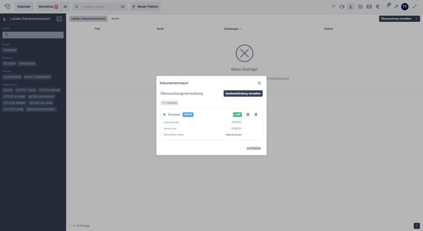
Task: Toggle fullscreen with the expand arrows icon
Action: 415,7
